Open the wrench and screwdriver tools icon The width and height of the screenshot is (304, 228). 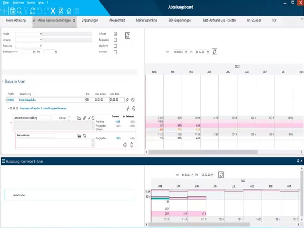(x=61, y=11)
